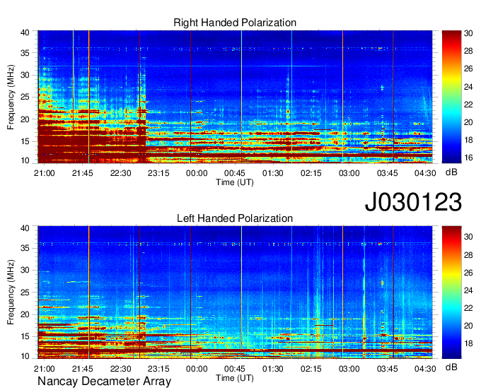The image size is (481, 390).
Task: Click the "Left Handed Polarization" plot title
Action: 235,218
